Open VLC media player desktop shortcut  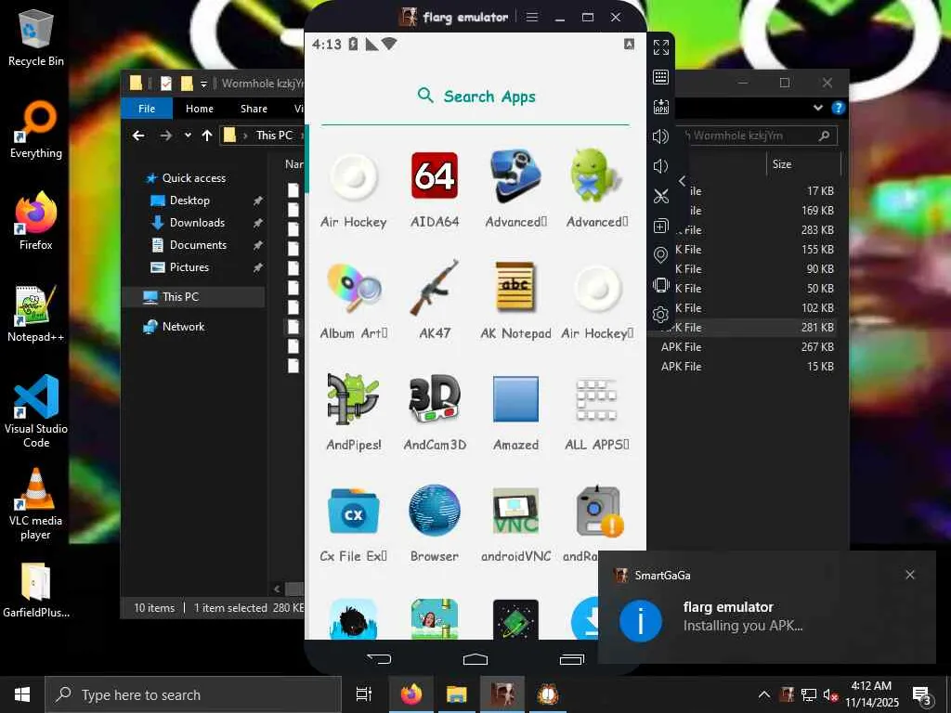(x=36, y=504)
